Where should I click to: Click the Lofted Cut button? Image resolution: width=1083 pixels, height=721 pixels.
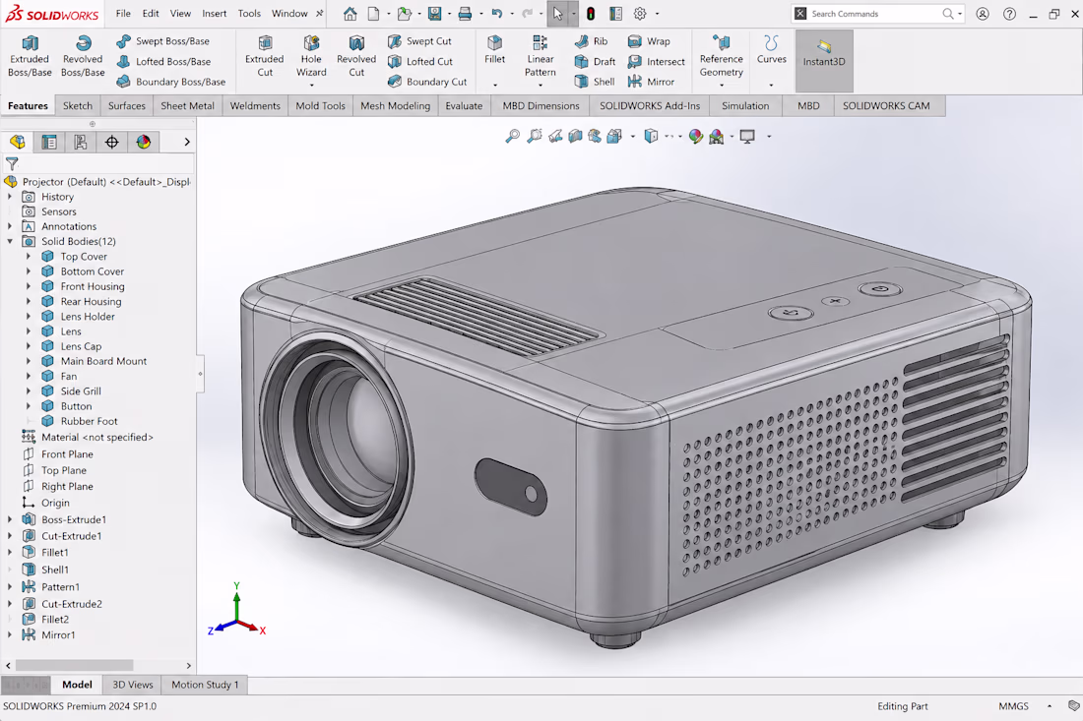pyautogui.click(x=420, y=61)
